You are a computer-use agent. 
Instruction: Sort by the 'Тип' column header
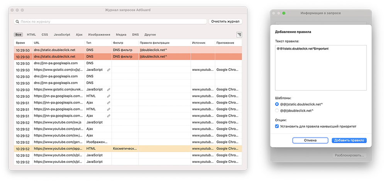98,43
